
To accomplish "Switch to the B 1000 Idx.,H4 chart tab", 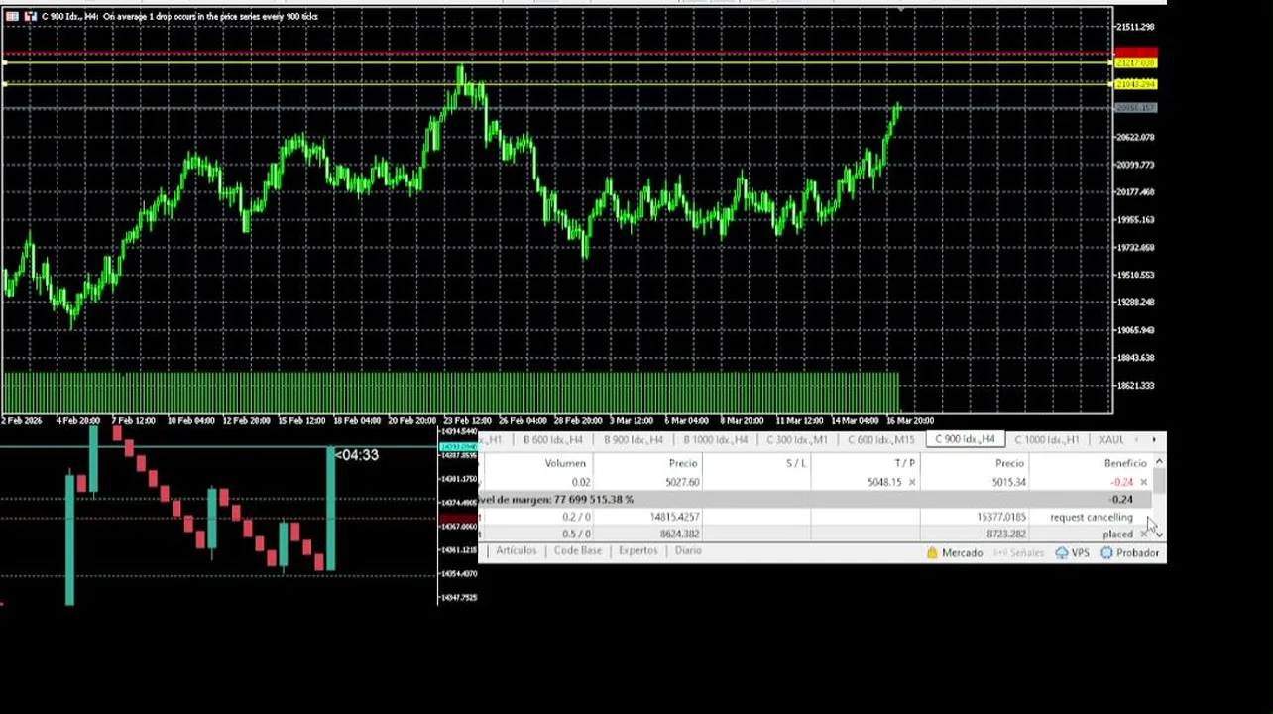I will pyautogui.click(x=715, y=440).
